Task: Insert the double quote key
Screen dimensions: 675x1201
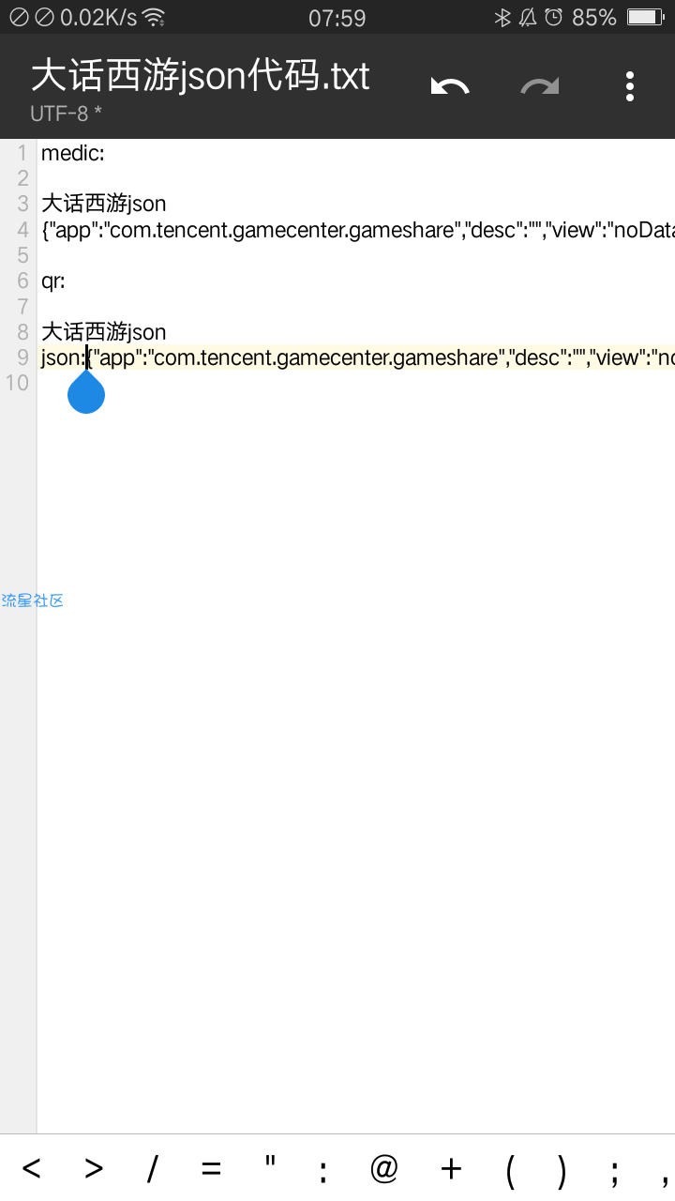Action: (270, 1162)
